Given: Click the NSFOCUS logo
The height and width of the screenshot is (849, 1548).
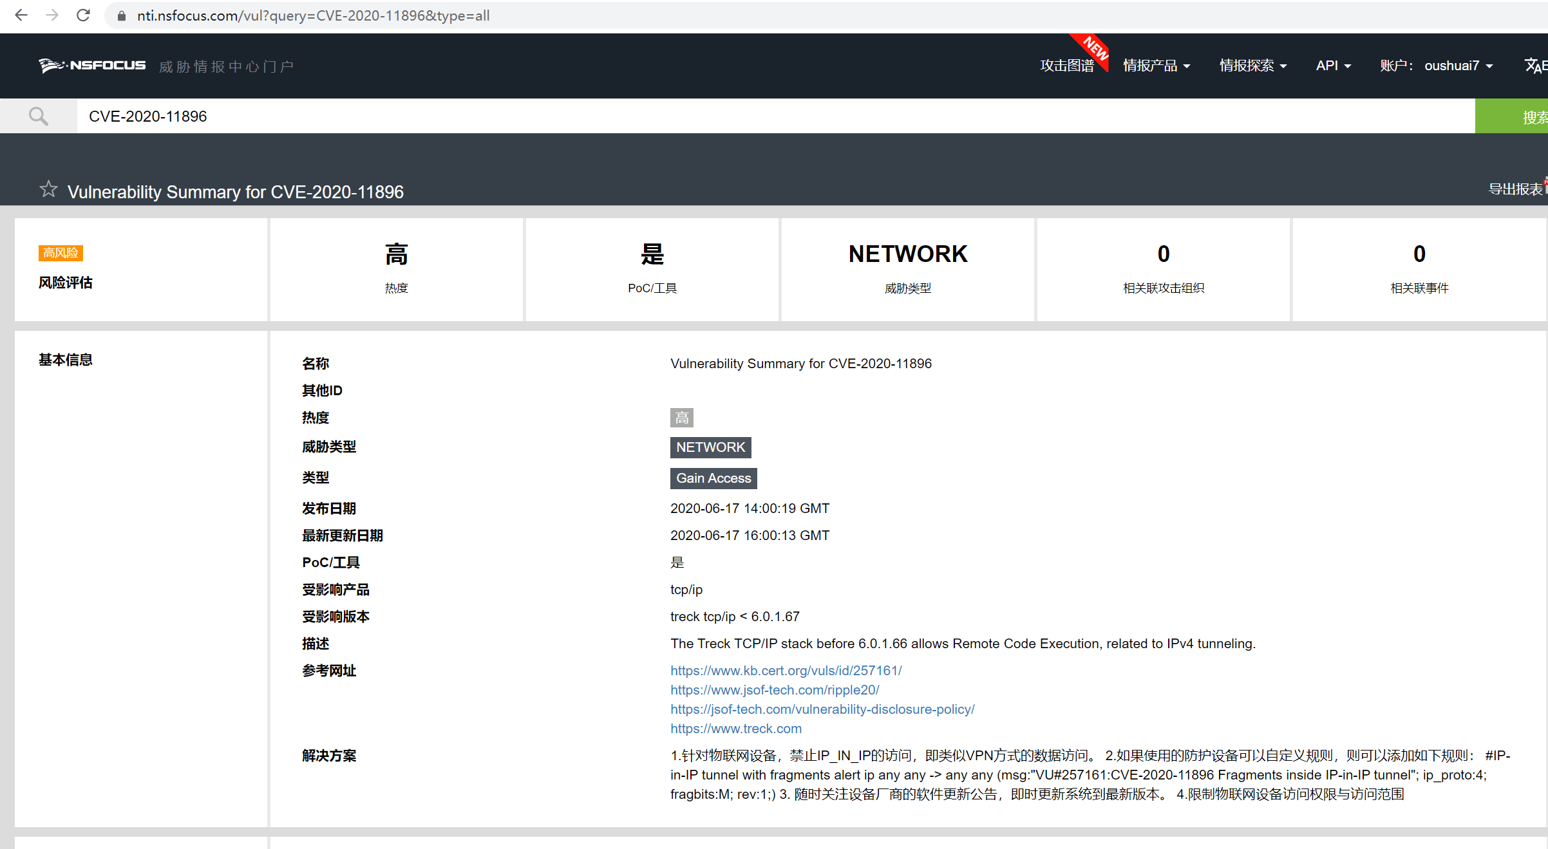Looking at the screenshot, I should click(92, 65).
